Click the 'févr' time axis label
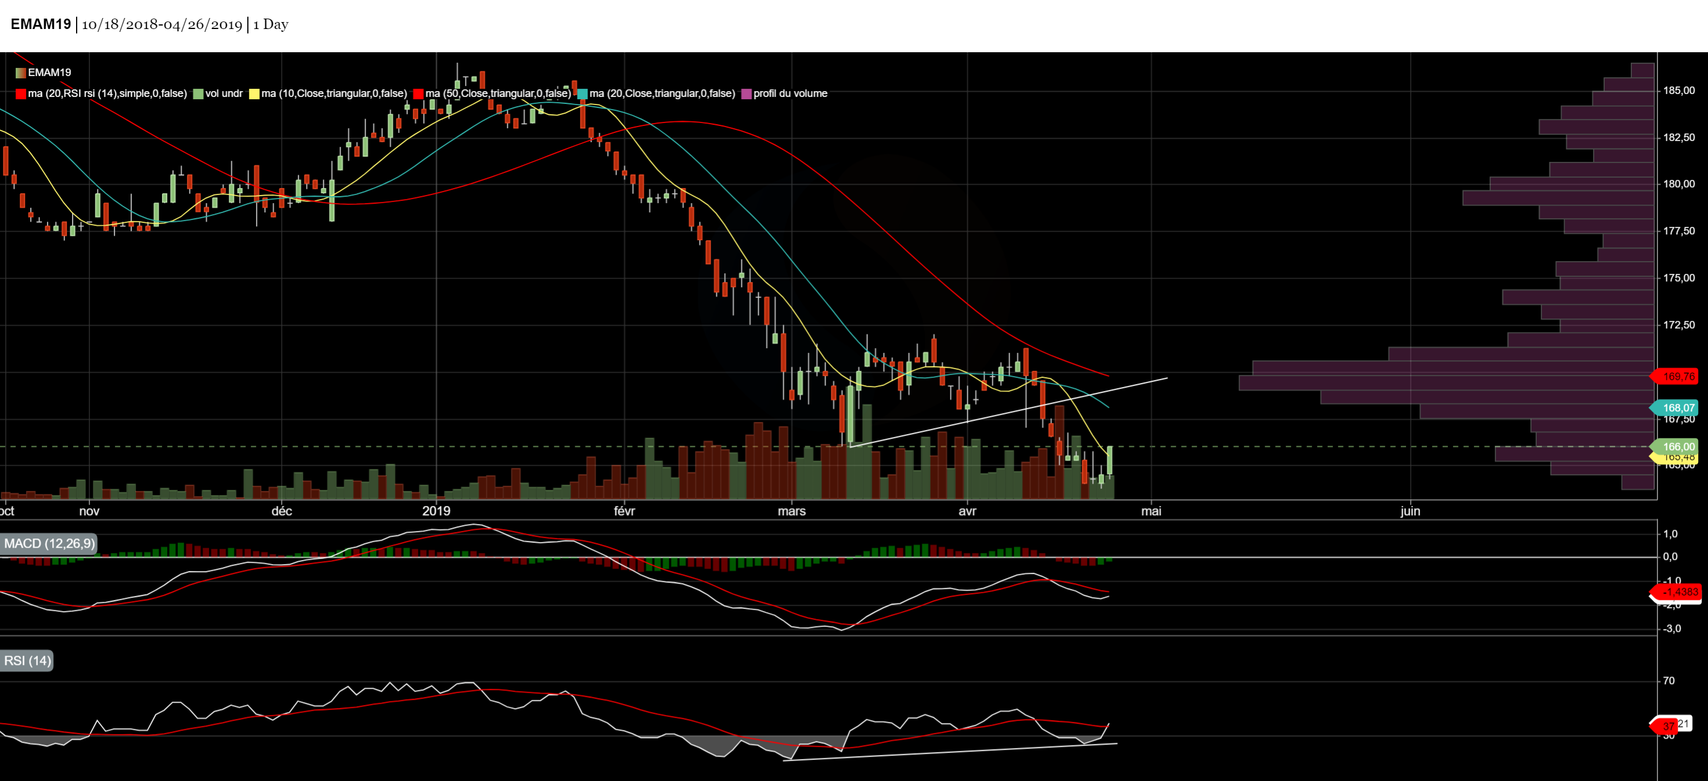The height and width of the screenshot is (781, 1708). click(625, 511)
